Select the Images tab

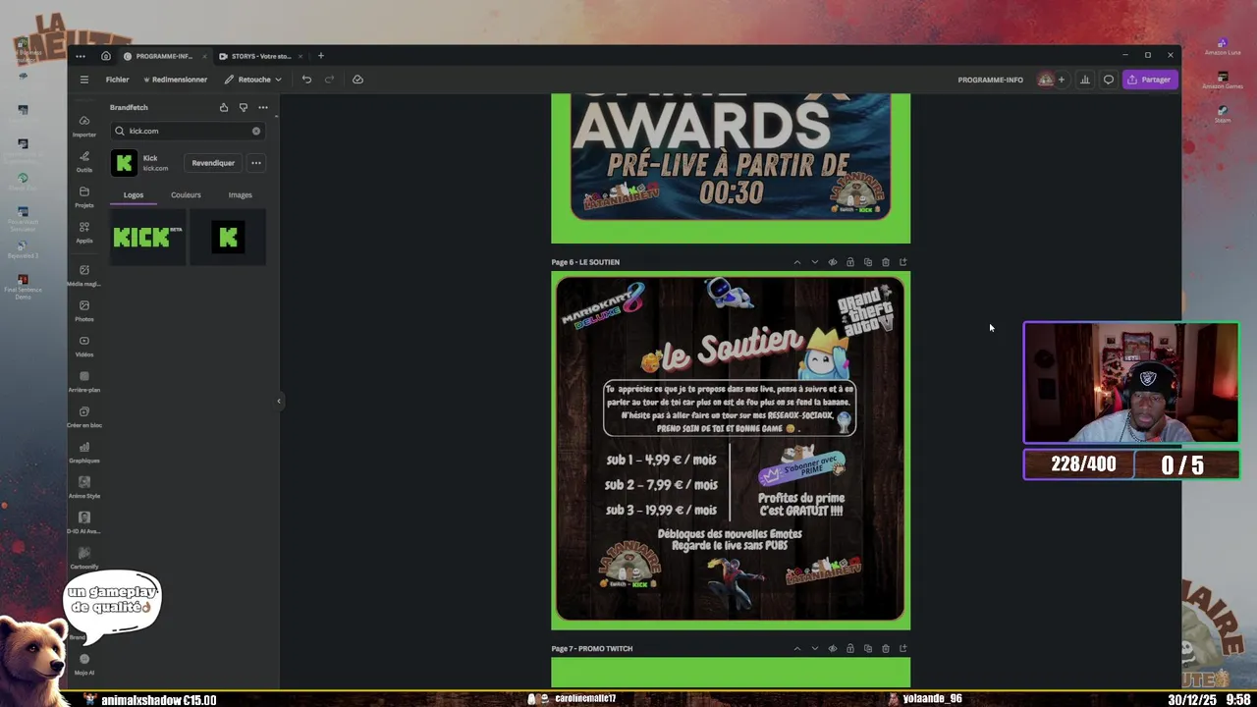click(x=241, y=194)
